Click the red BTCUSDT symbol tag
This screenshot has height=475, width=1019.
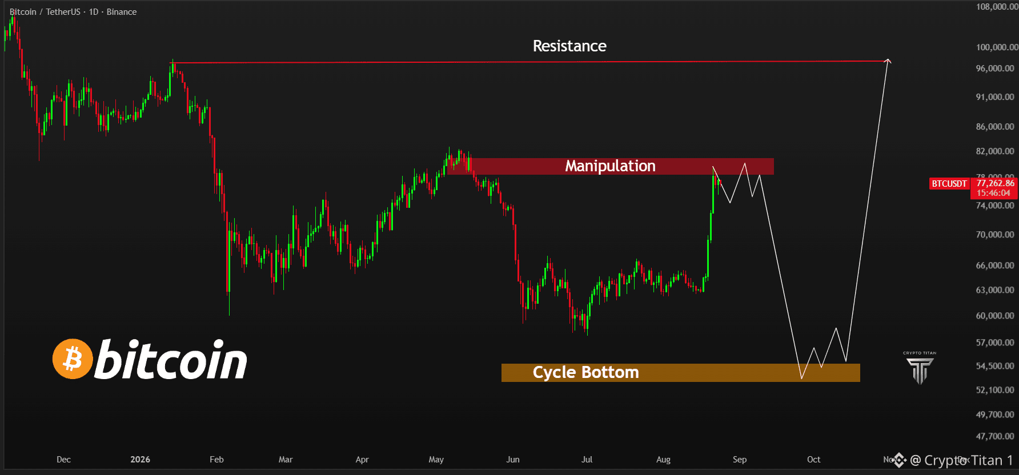click(949, 184)
